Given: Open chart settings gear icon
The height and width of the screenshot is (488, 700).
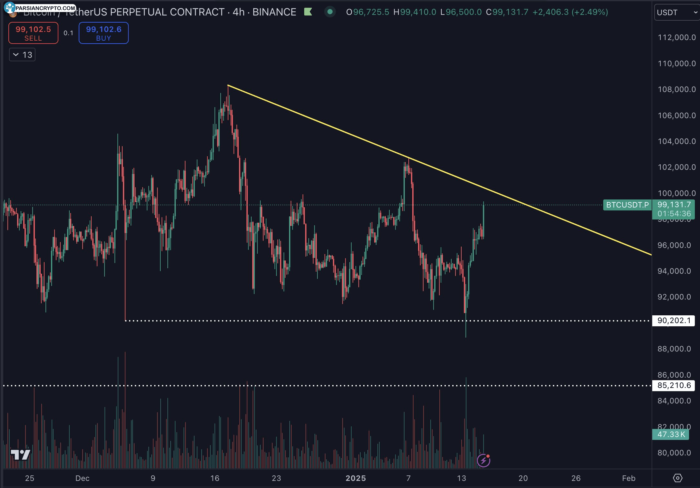Looking at the screenshot, I should [x=678, y=478].
